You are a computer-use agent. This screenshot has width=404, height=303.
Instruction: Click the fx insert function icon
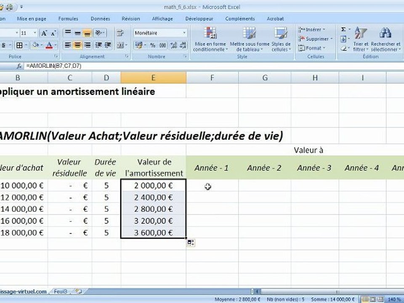[19, 66]
